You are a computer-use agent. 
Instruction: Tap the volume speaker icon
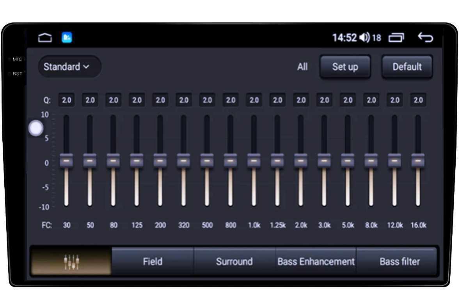[364, 38]
